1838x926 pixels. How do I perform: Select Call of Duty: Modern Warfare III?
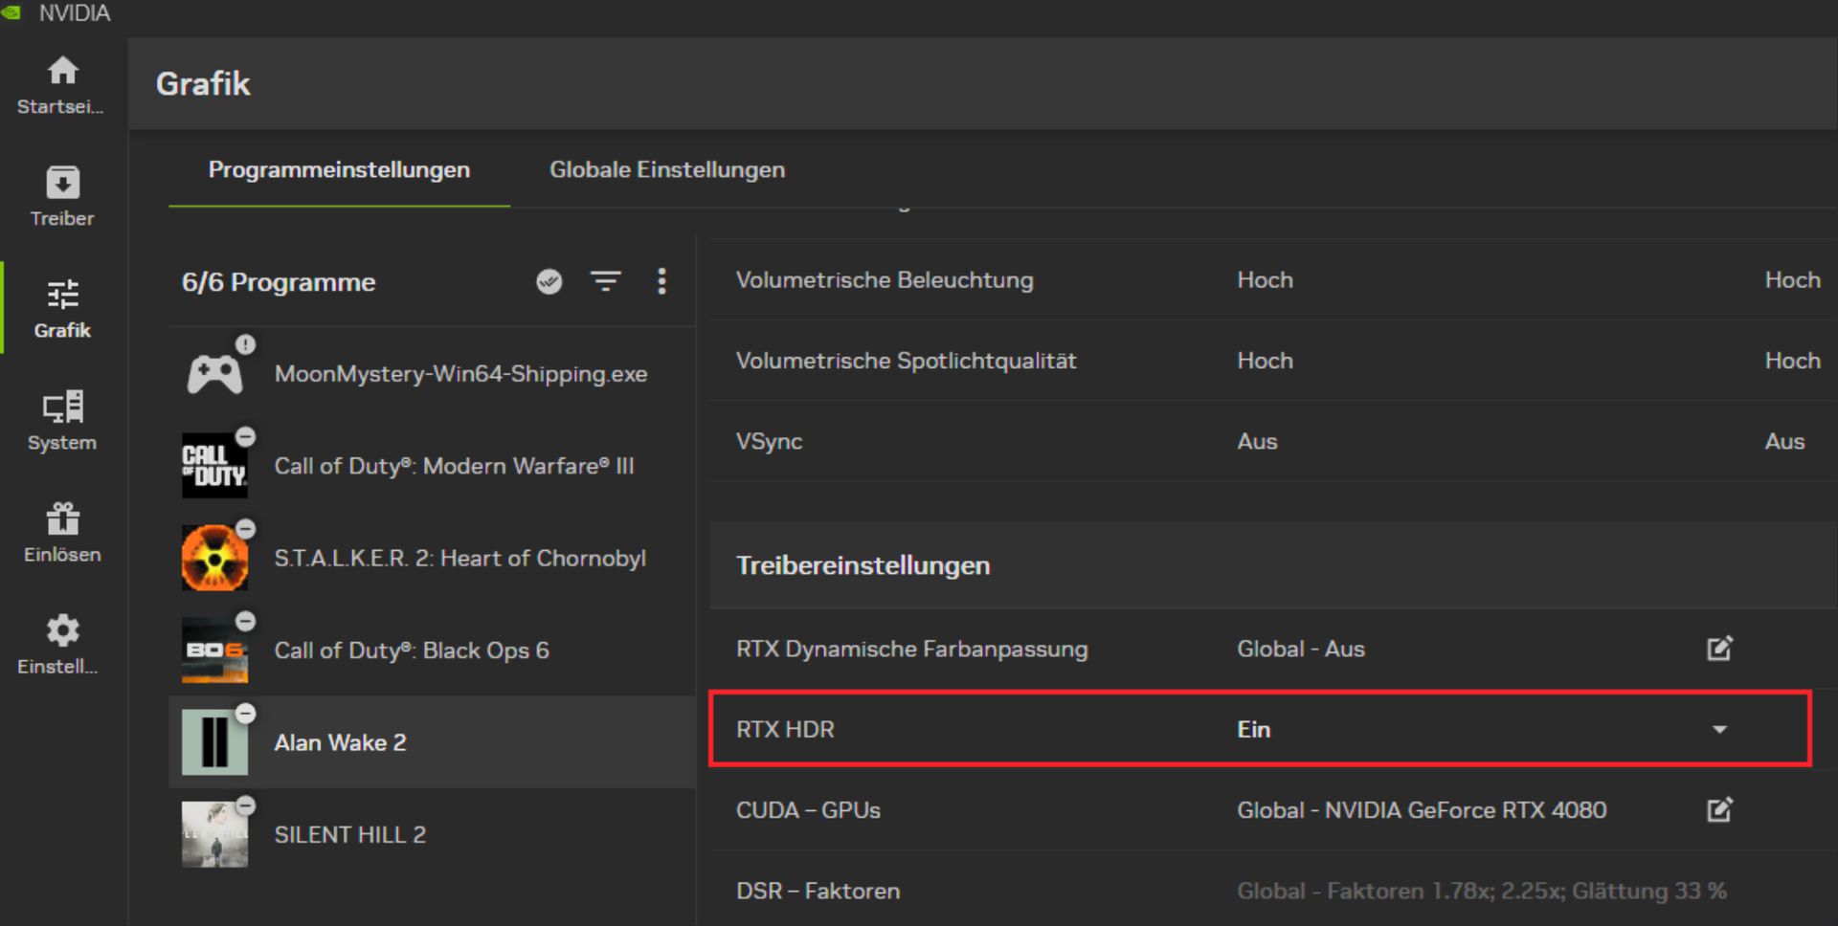click(x=454, y=466)
